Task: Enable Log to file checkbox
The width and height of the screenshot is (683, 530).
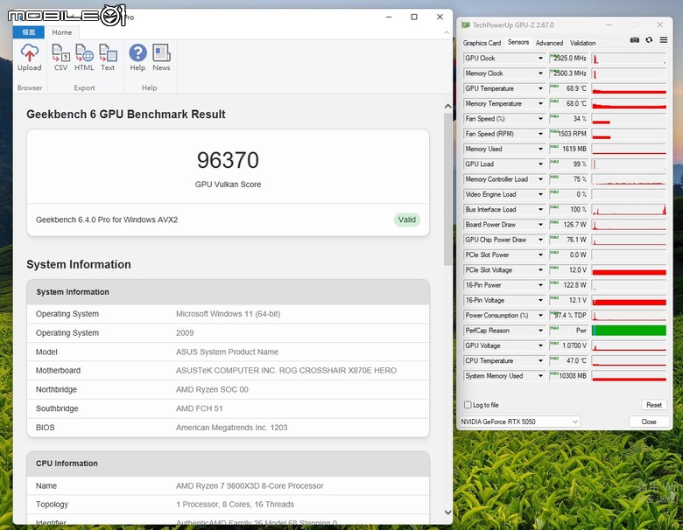Action: click(468, 405)
